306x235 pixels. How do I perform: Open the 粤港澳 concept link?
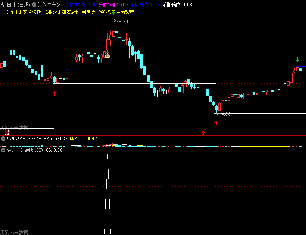point(89,12)
